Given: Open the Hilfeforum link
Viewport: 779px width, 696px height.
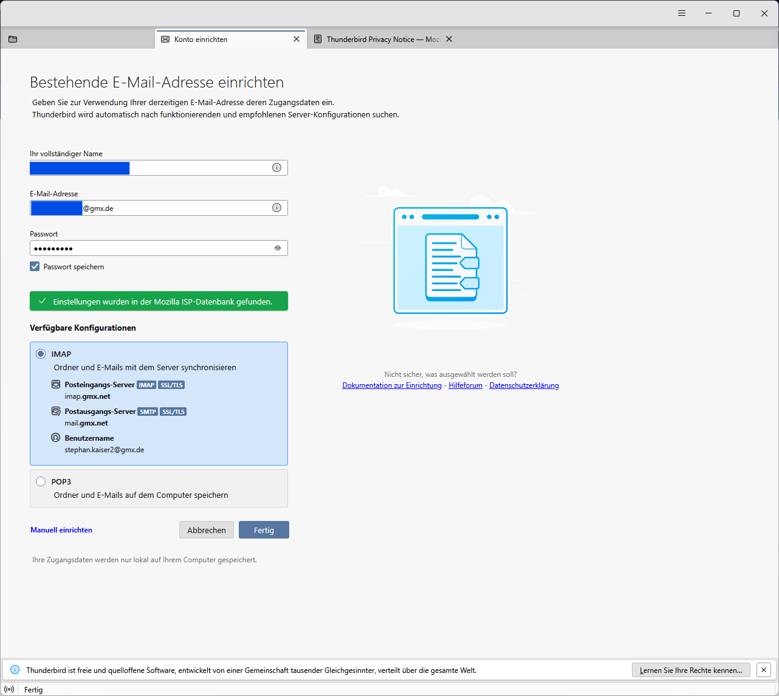Looking at the screenshot, I should coord(465,385).
